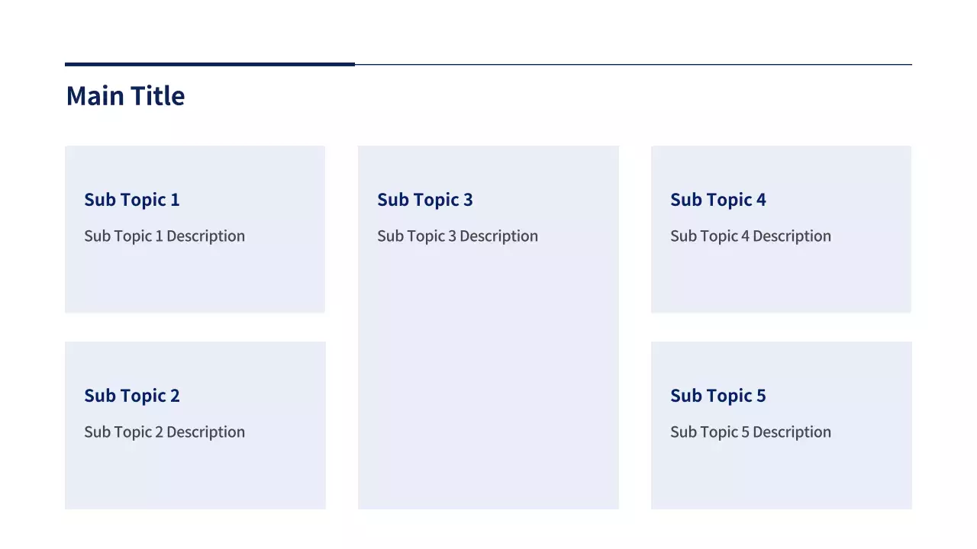Click the Sub Topic 4 Description text
The height and width of the screenshot is (549, 977).
click(750, 236)
